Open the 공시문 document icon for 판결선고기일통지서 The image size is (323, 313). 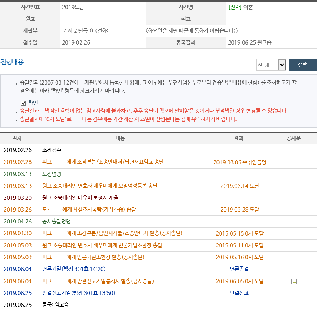click(x=294, y=281)
